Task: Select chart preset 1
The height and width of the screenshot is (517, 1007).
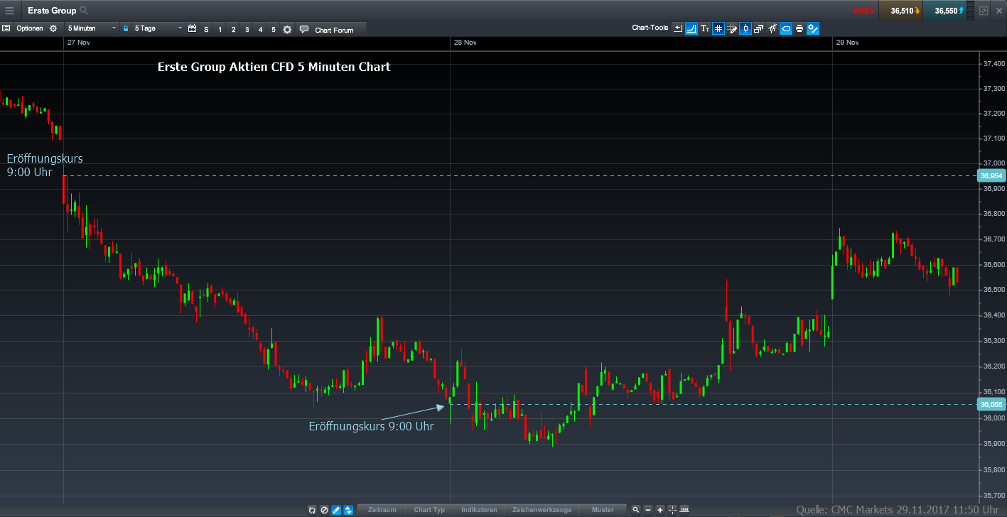Action: [x=220, y=29]
